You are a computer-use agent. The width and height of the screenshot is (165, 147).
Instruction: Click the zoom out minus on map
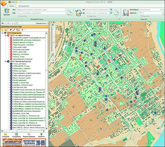click(x=53, y=54)
